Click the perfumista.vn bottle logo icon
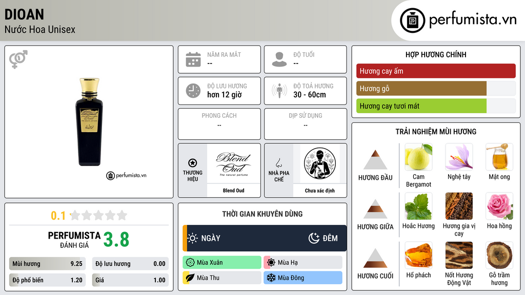The image size is (525, 295). click(x=412, y=20)
